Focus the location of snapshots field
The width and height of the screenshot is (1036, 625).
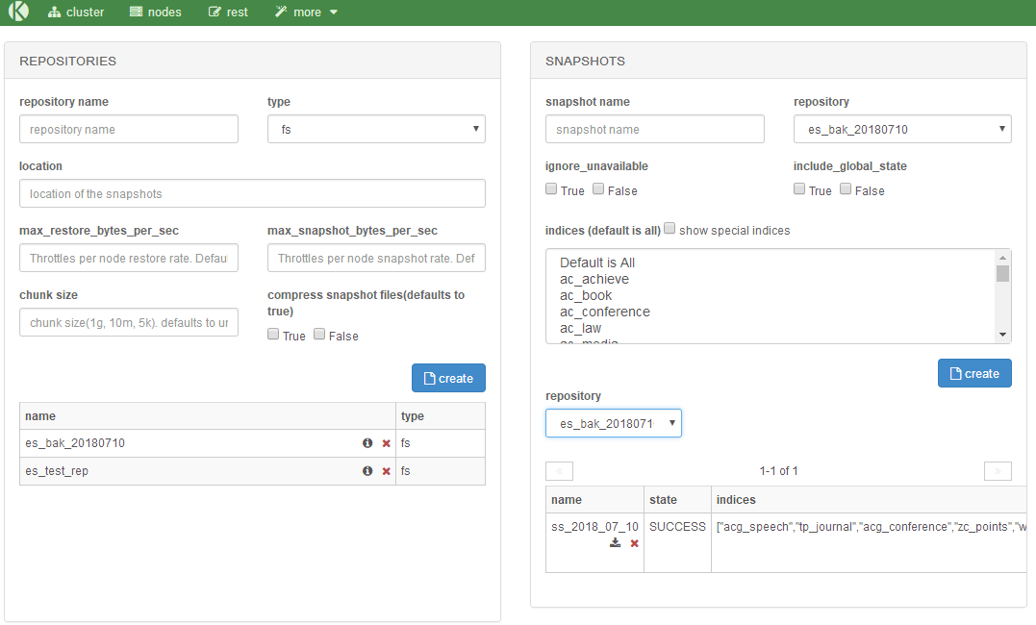point(252,193)
